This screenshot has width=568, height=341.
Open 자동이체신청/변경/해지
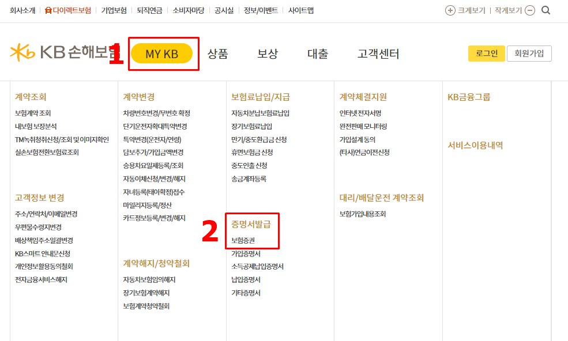[x=155, y=179]
